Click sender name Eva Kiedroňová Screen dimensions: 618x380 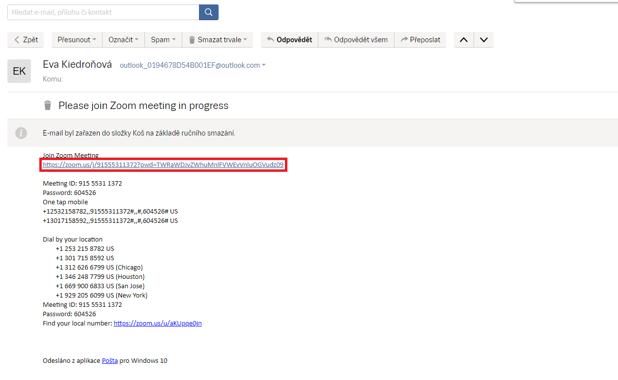(78, 65)
